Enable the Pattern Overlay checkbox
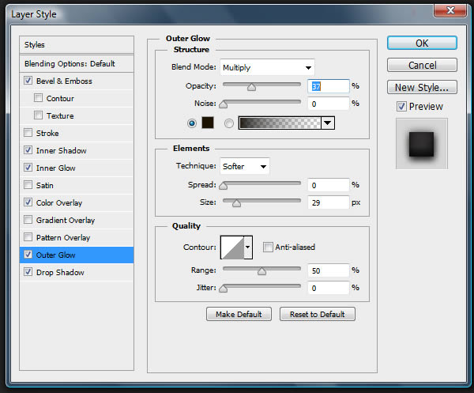Viewport: 474px width, 393px height. pos(28,237)
